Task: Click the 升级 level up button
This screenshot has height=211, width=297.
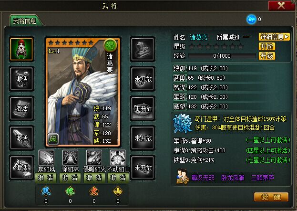Action: pos(266,56)
